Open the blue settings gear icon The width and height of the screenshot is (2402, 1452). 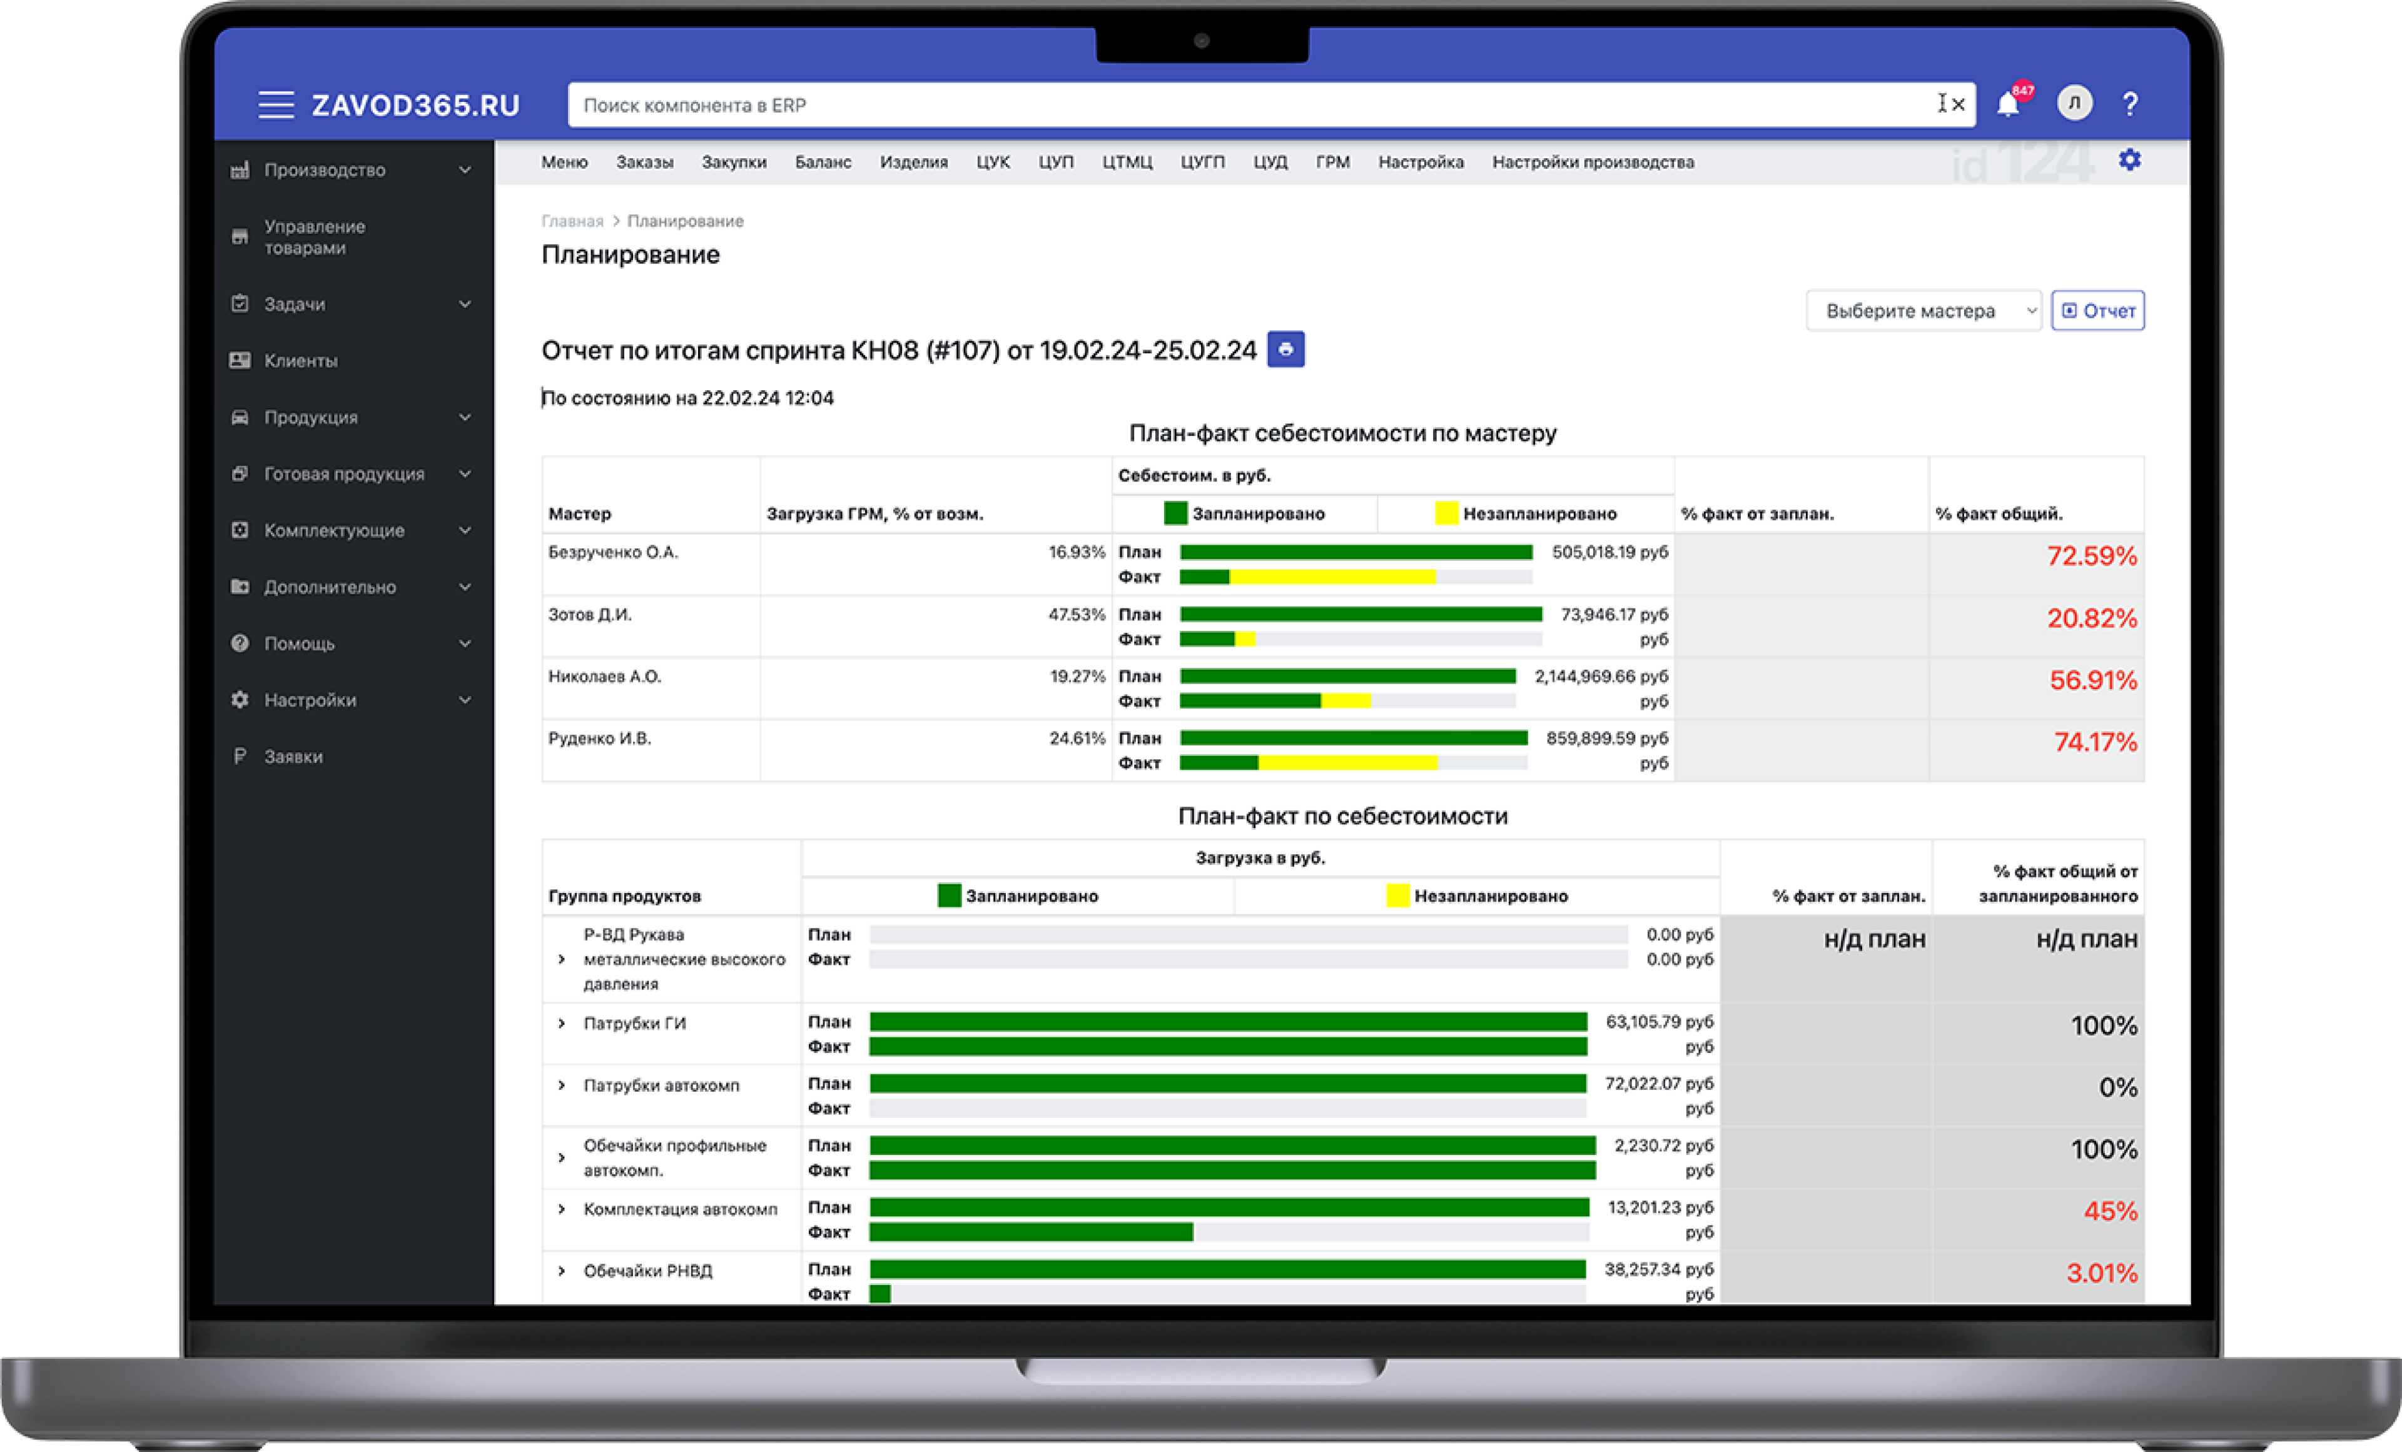2129,160
